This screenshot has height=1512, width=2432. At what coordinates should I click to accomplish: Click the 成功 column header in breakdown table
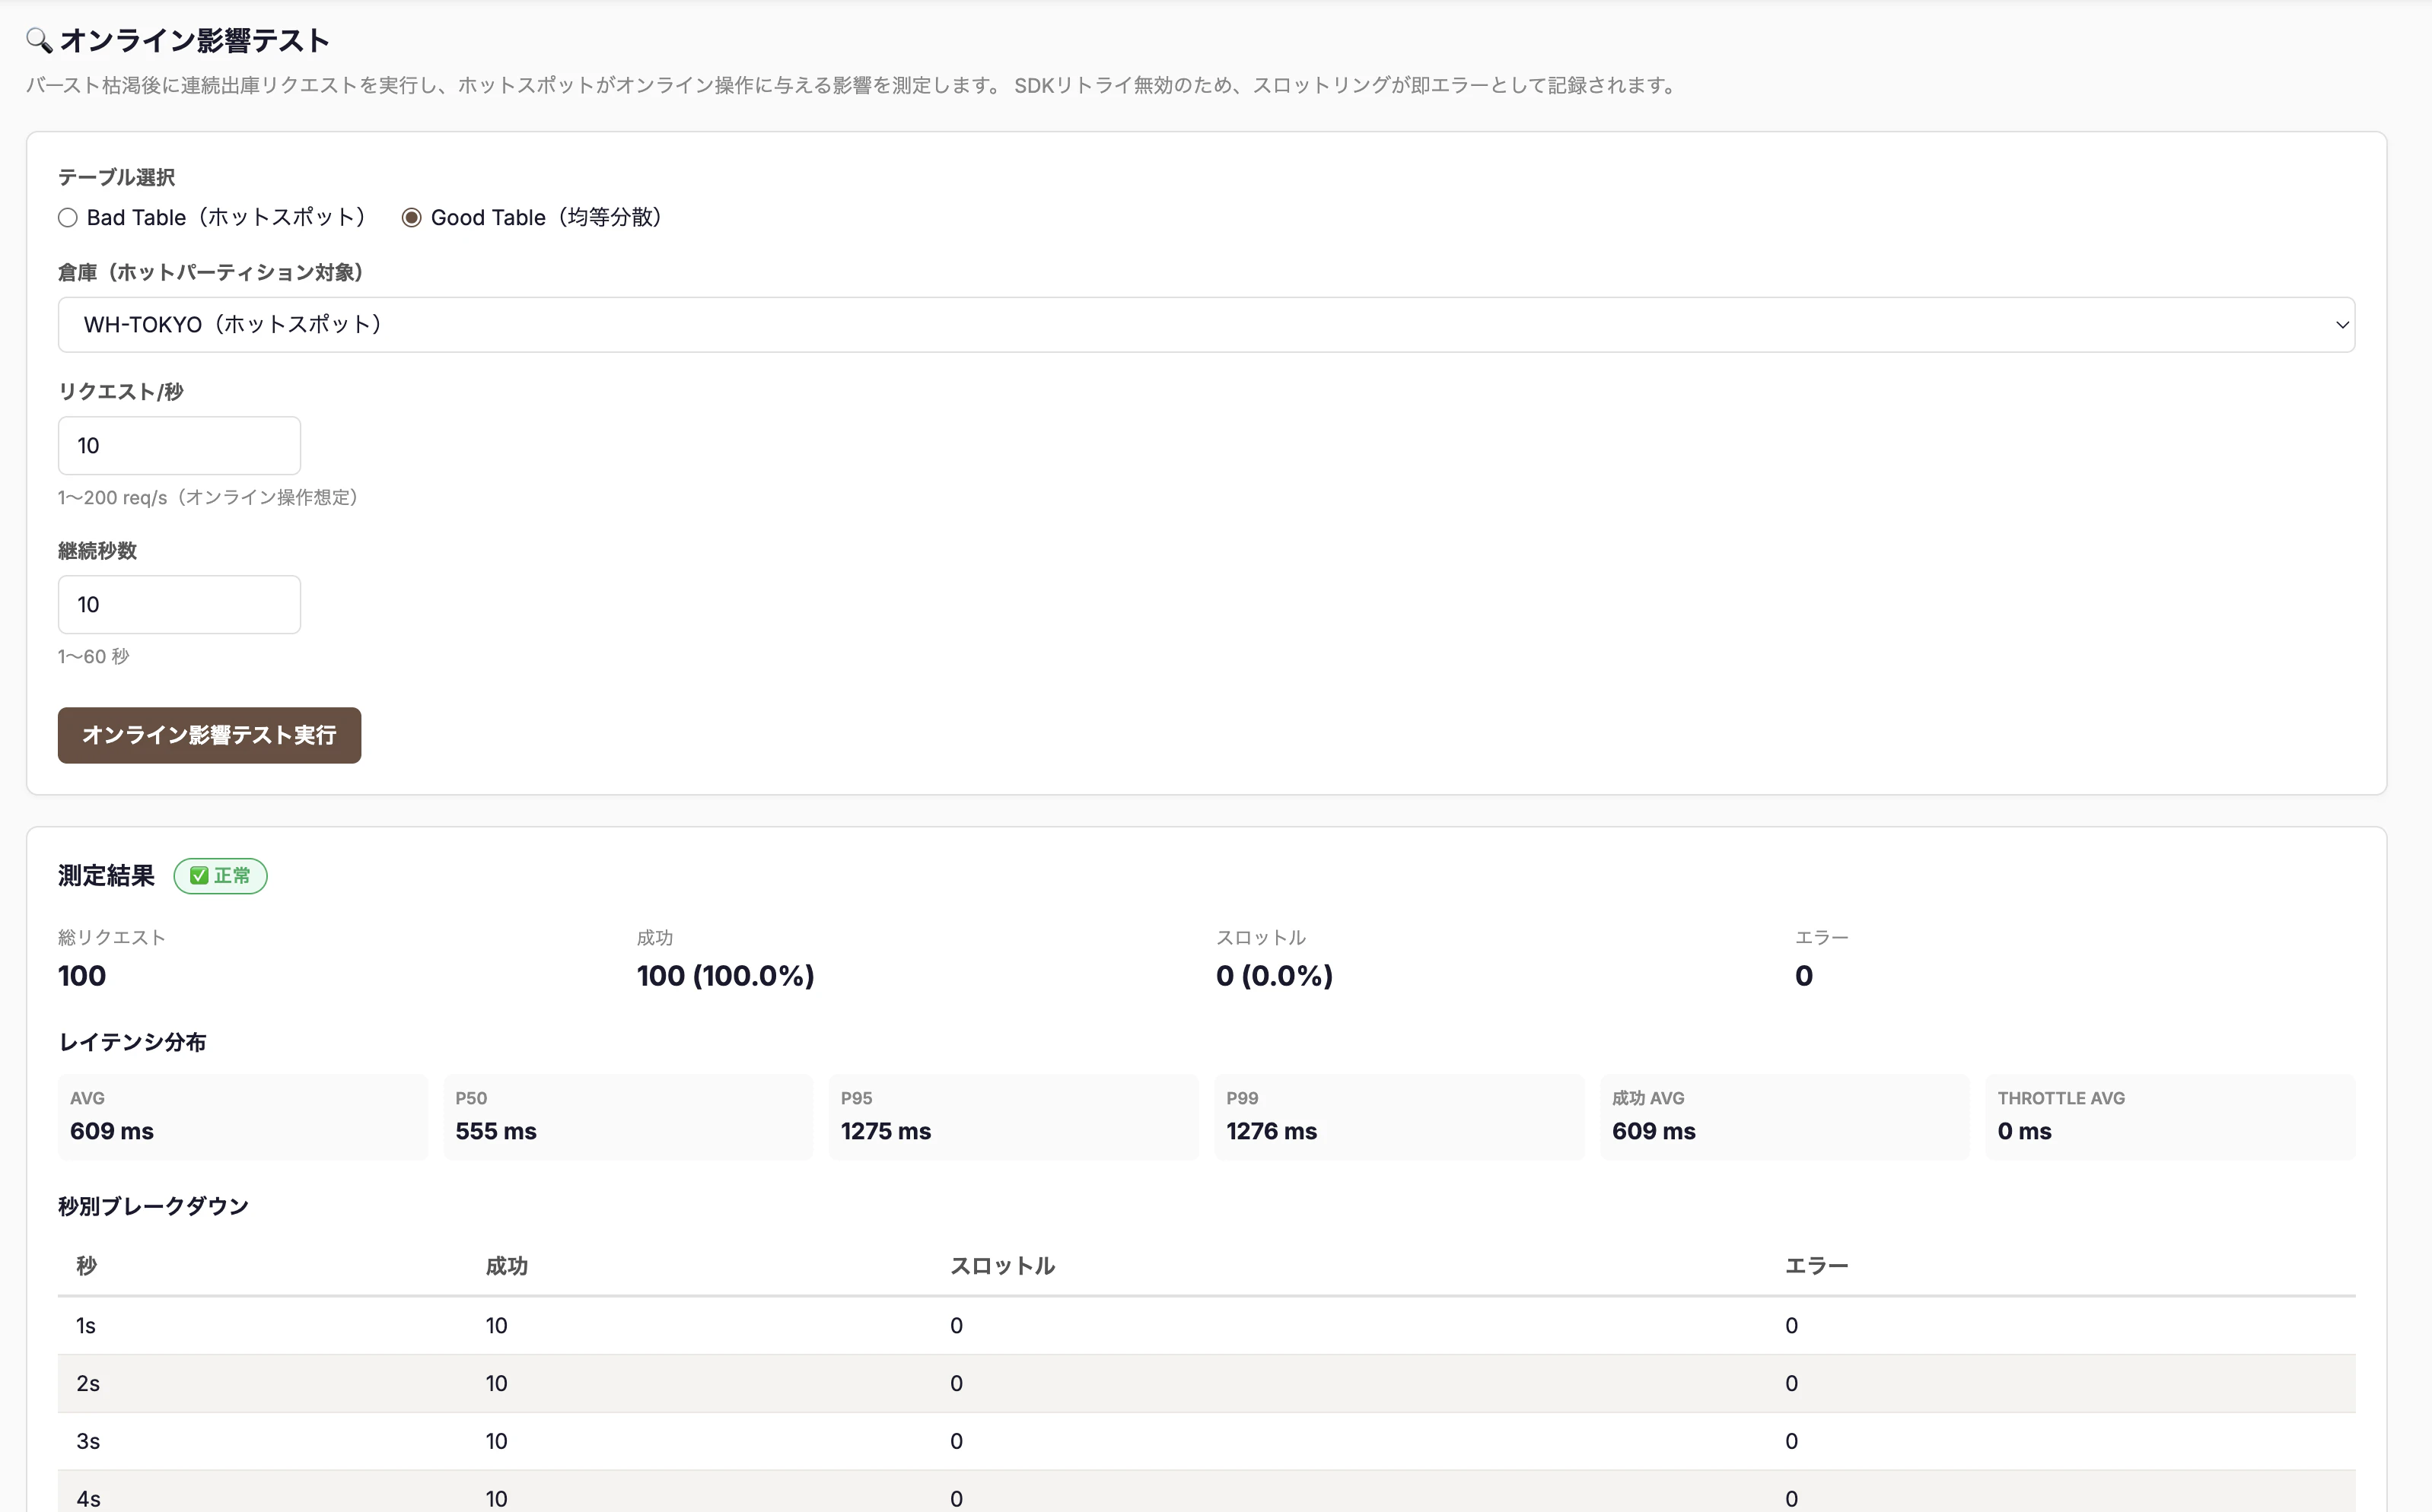[506, 1266]
